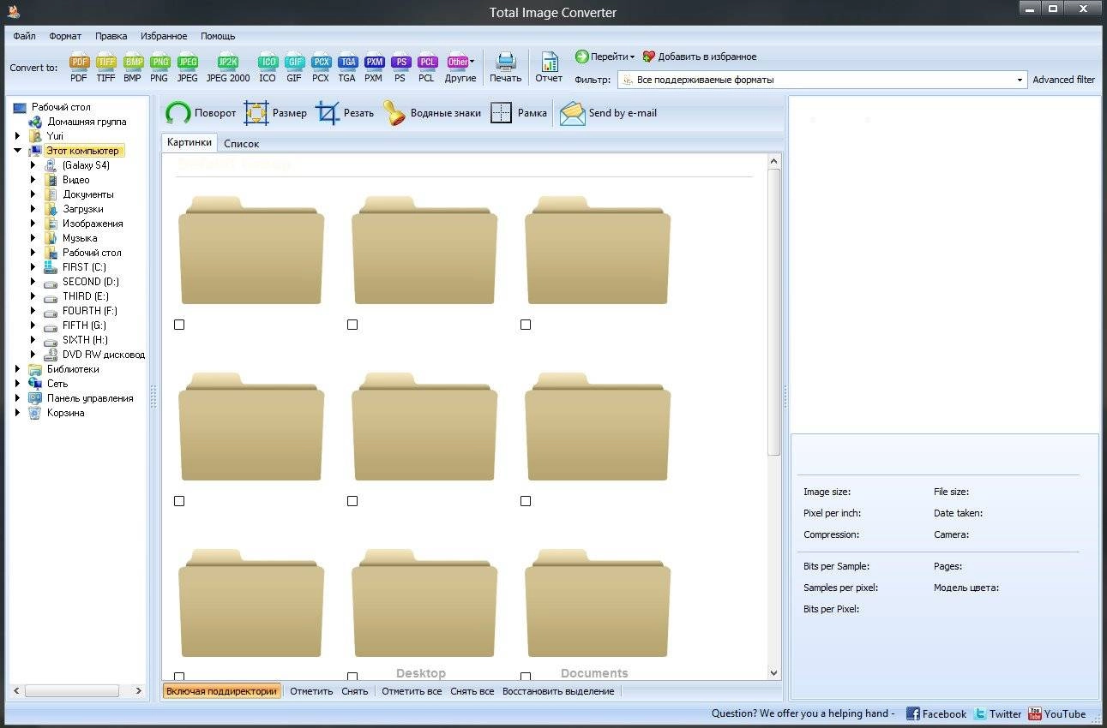
Task: Click Send by e-mail
Action: click(x=609, y=113)
